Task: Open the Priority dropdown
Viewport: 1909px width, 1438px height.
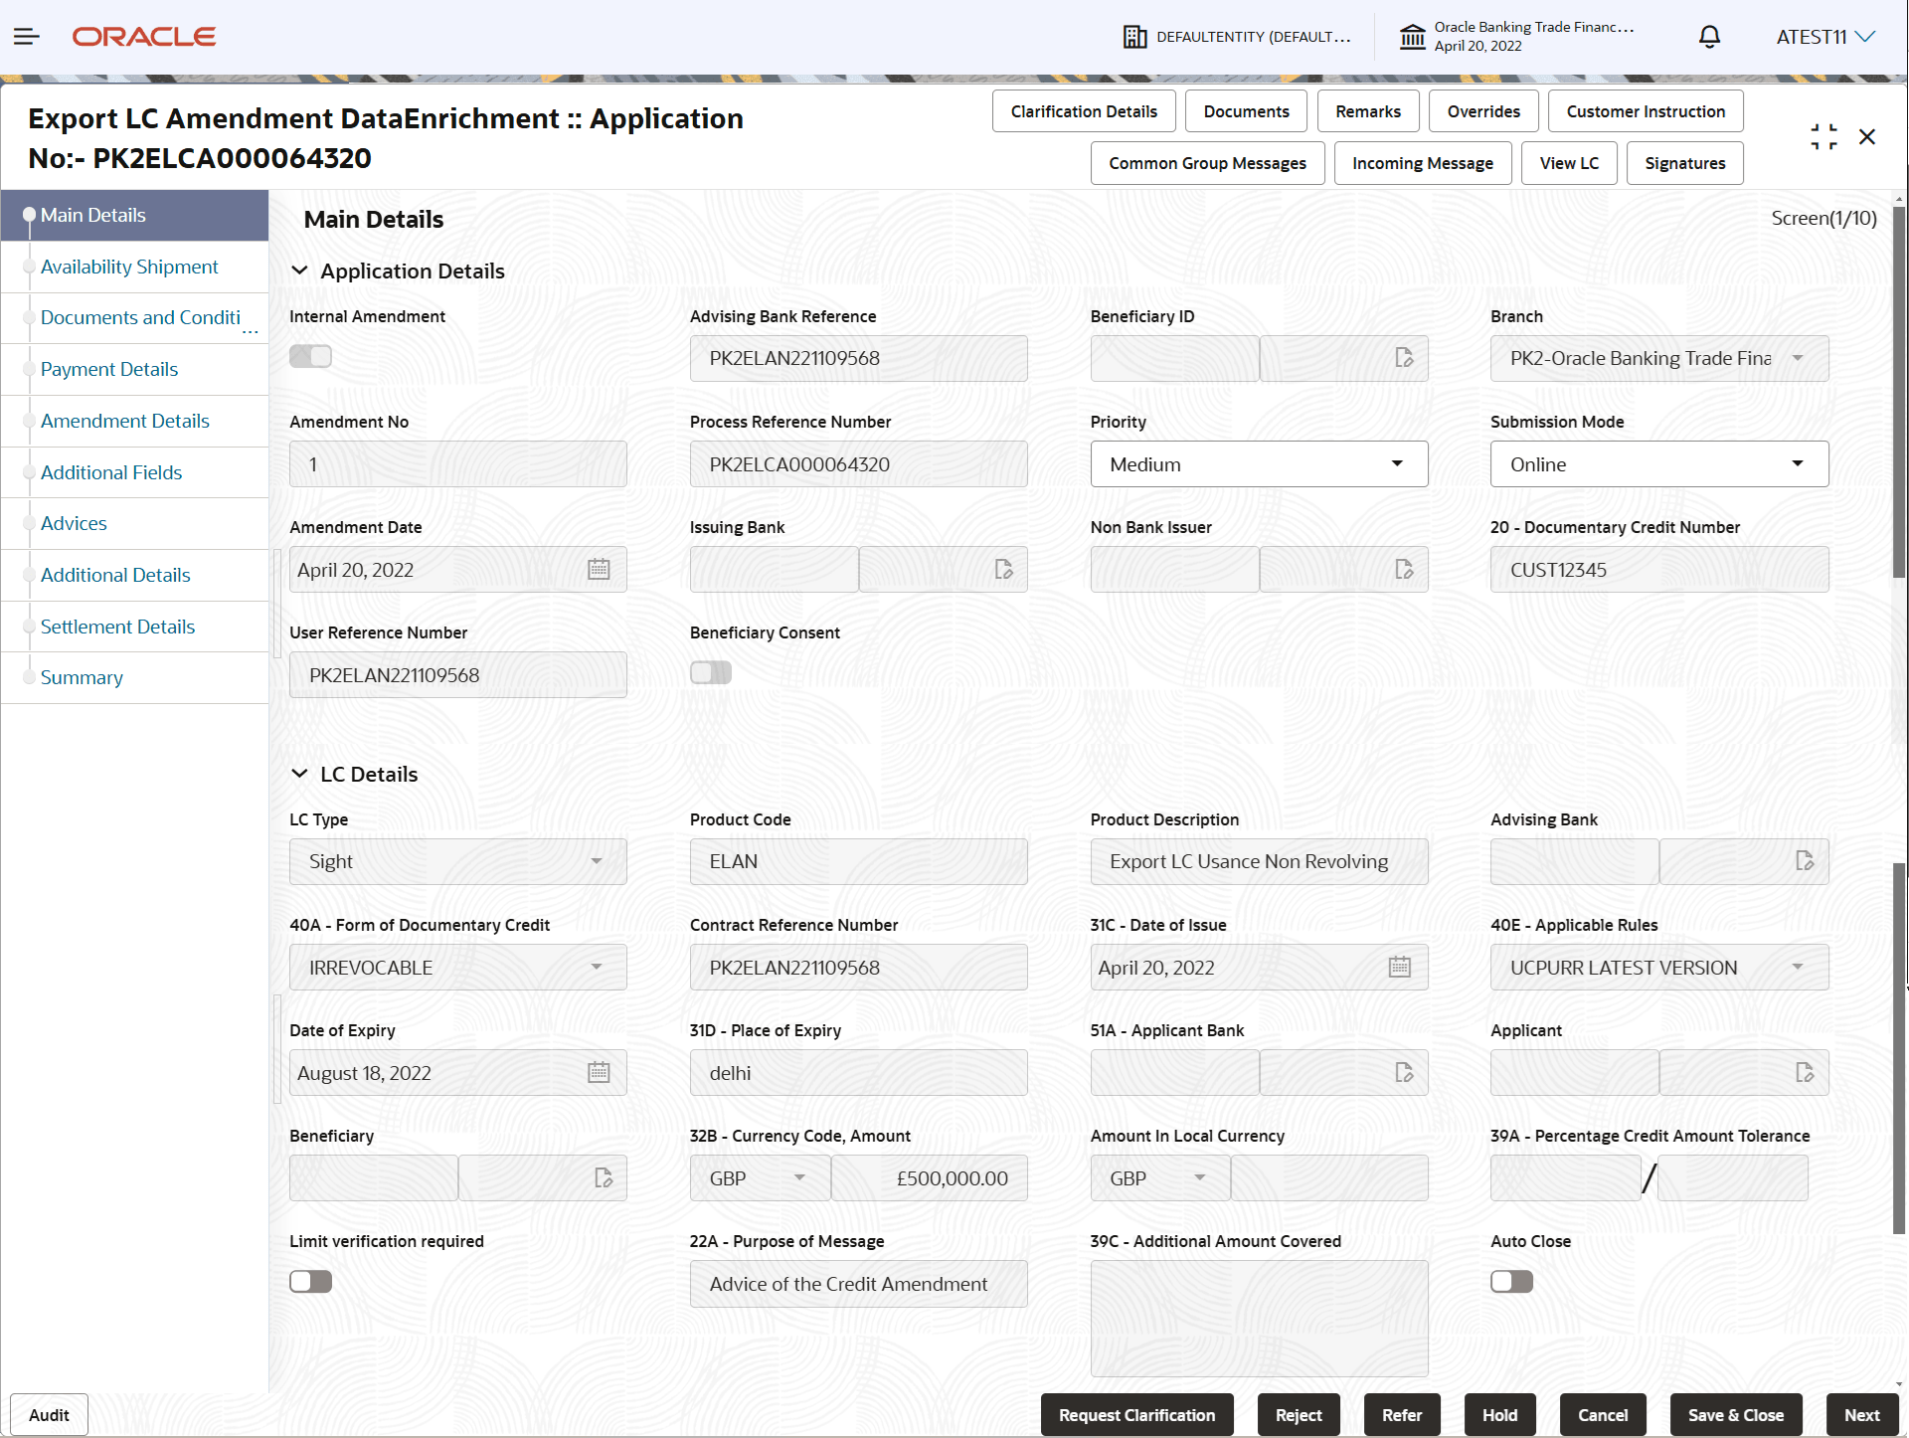Action: pyautogui.click(x=1397, y=463)
